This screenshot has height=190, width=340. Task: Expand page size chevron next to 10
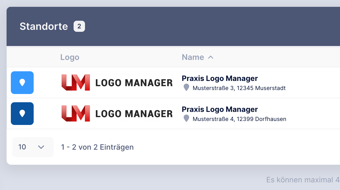[41, 147]
